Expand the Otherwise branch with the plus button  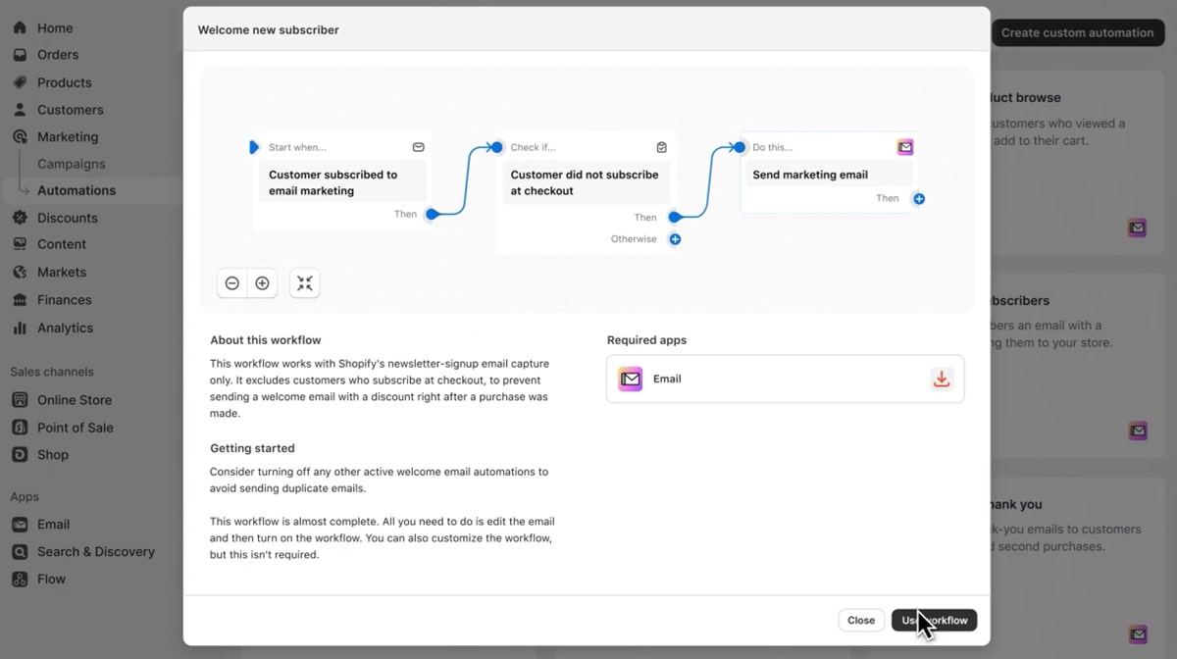pyautogui.click(x=675, y=238)
